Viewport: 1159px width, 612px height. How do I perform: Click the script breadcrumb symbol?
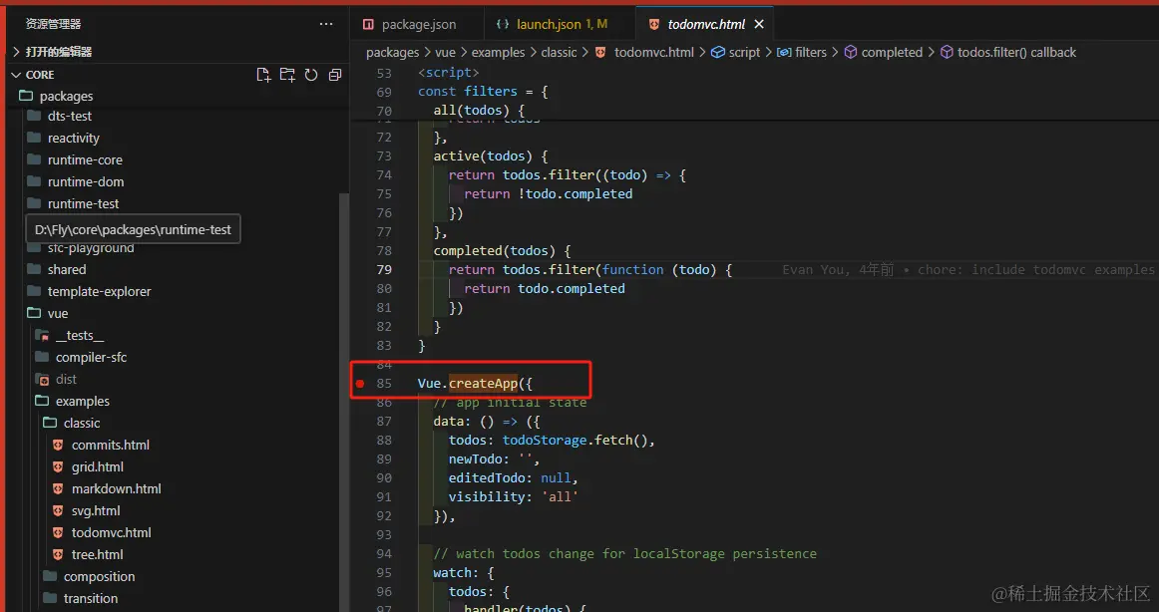735,53
